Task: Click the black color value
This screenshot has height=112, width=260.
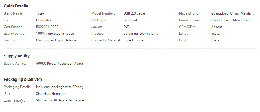Action: point(215,40)
